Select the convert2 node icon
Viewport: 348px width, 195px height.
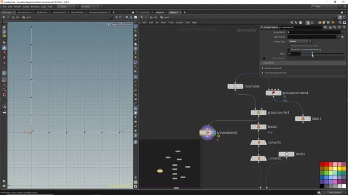click(x=259, y=159)
